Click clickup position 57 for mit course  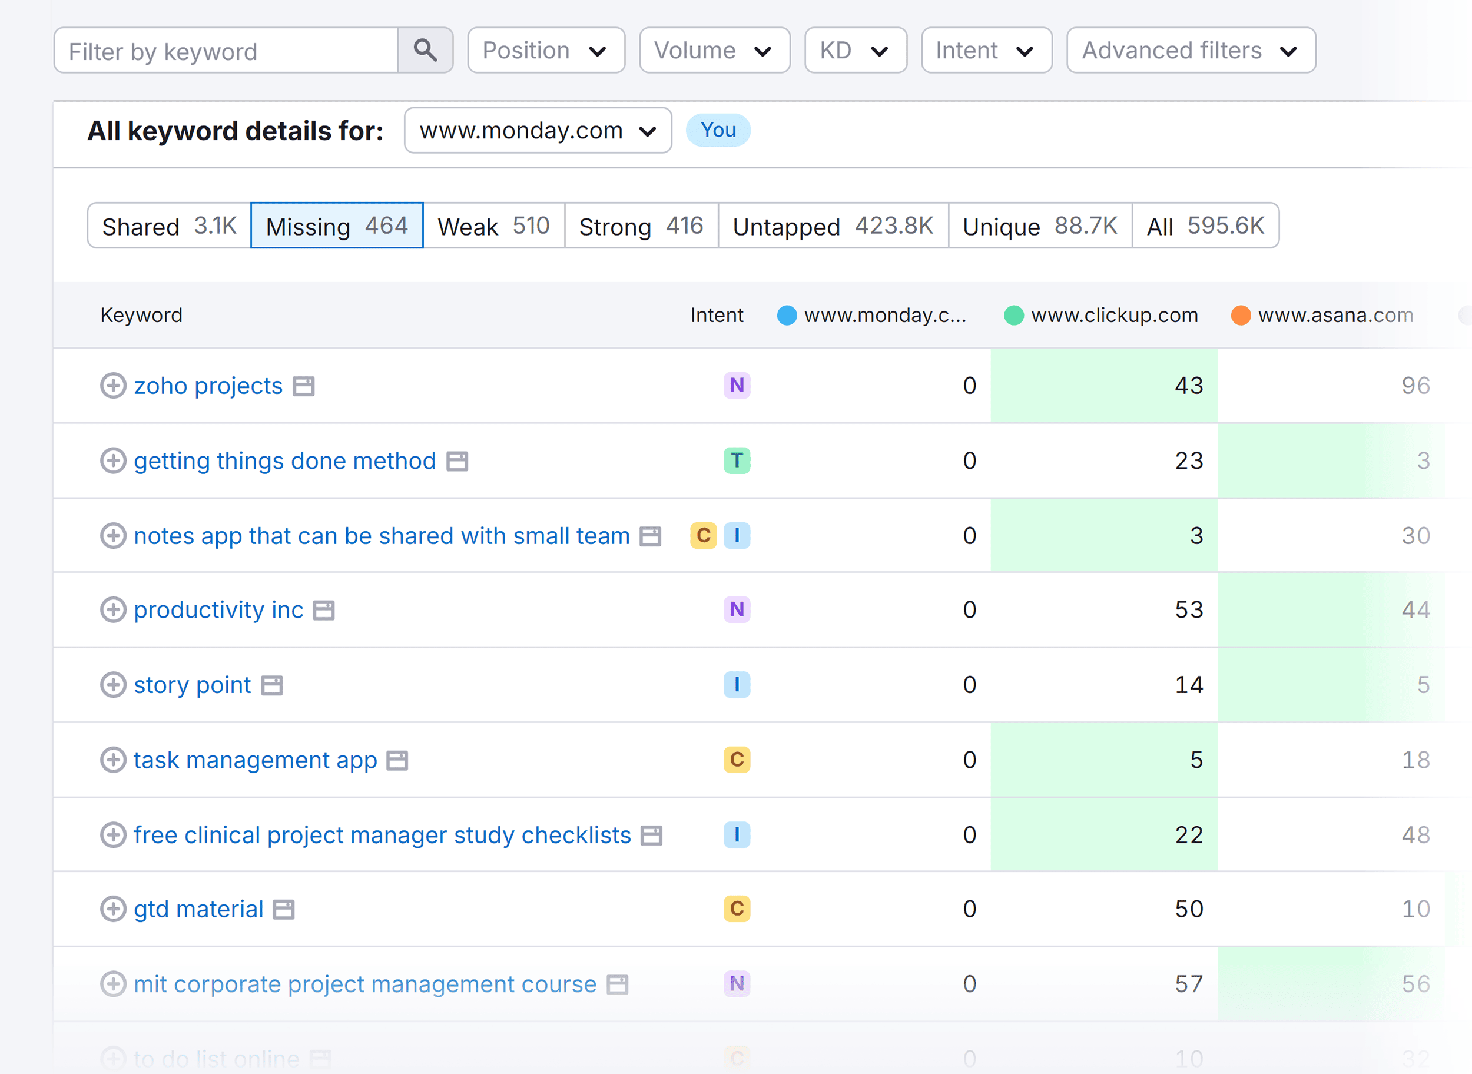point(1189,984)
